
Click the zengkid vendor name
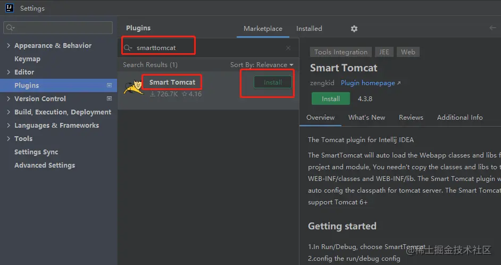[x=322, y=83]
